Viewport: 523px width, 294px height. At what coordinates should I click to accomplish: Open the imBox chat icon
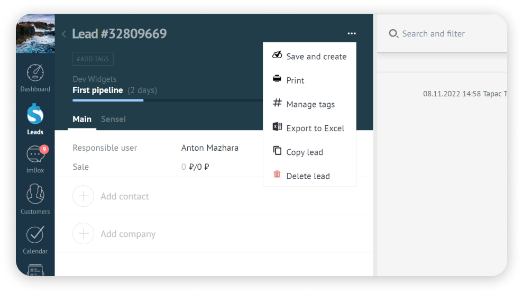[x=35, y=155]
